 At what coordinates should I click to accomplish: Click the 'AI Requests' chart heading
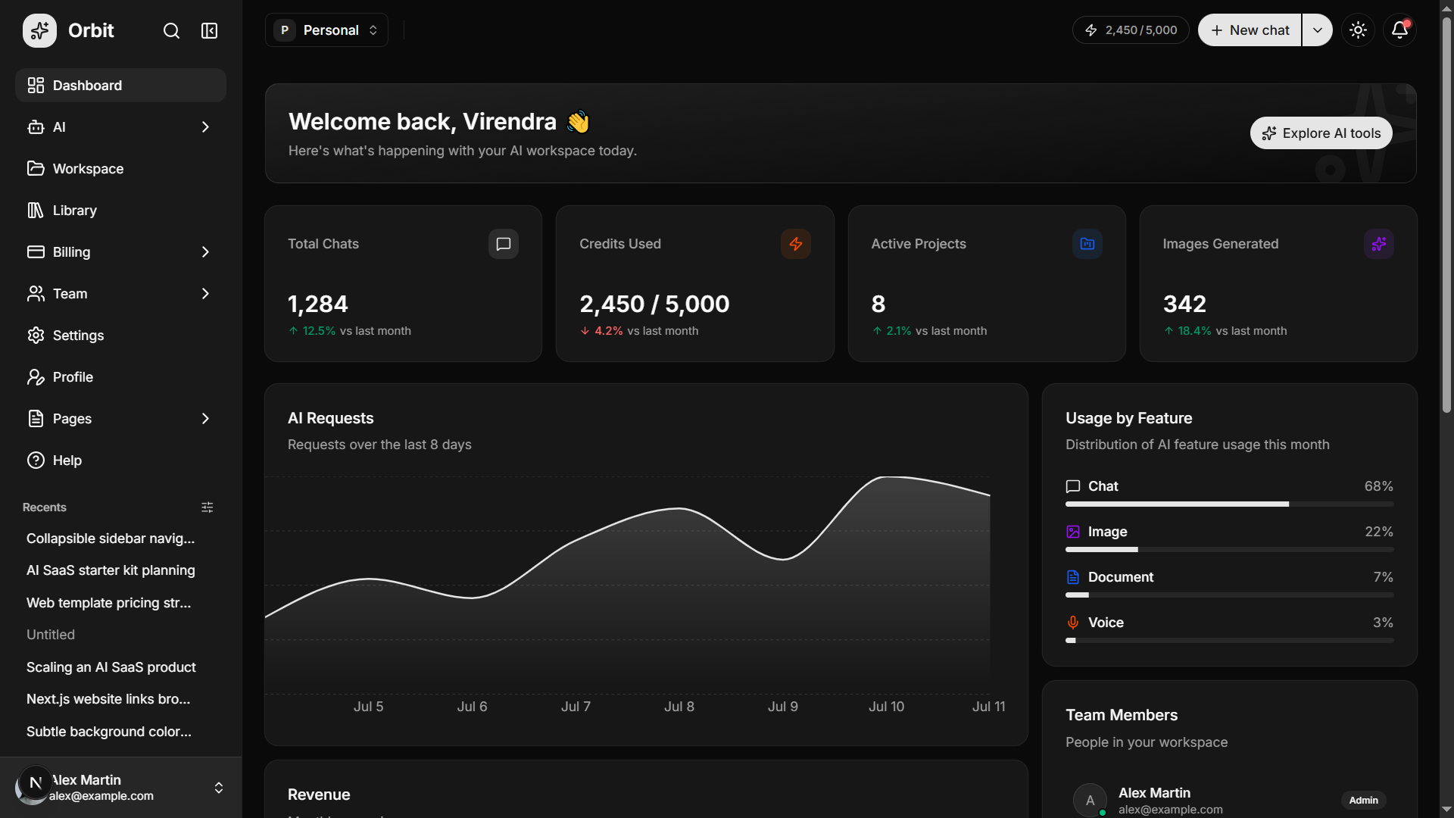pyautogui.click(x=331, y=418)
